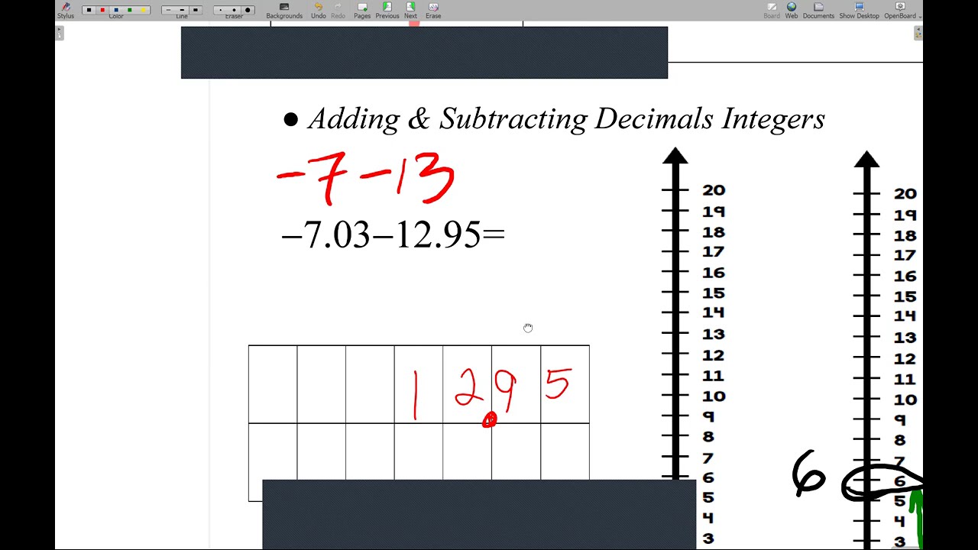Switch to Web mode

(792, 10)
